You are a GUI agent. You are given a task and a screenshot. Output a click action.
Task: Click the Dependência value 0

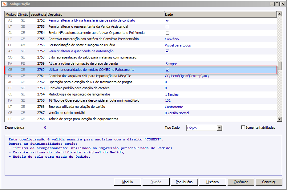pos(45,127)
